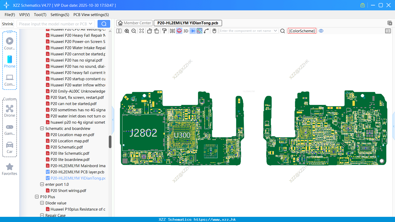Open the mouse settings icon

214,31
